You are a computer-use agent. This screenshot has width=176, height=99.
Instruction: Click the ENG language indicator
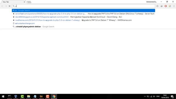[158, 97]
